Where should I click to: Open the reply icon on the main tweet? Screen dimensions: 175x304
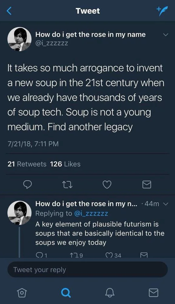pyautogui.click(x=28, y=185)
